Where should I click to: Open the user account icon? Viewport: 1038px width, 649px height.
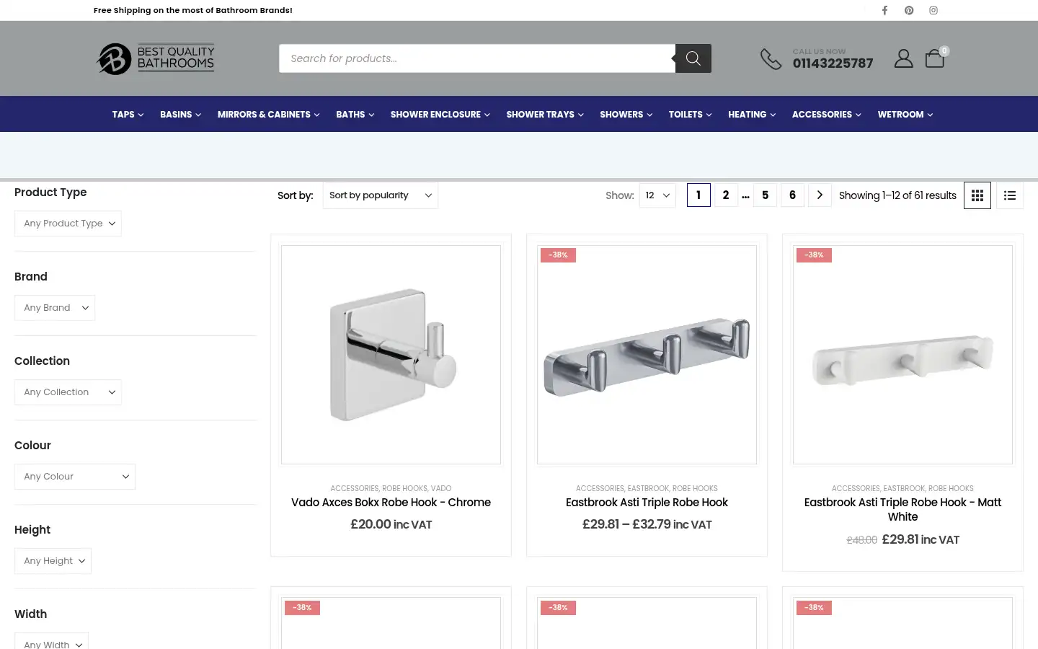click(903, 58)
